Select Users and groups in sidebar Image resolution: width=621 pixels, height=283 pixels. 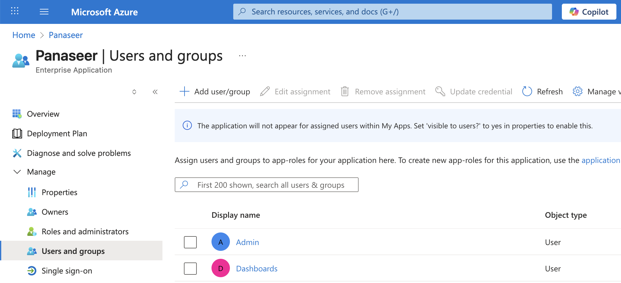coord(81,251)
